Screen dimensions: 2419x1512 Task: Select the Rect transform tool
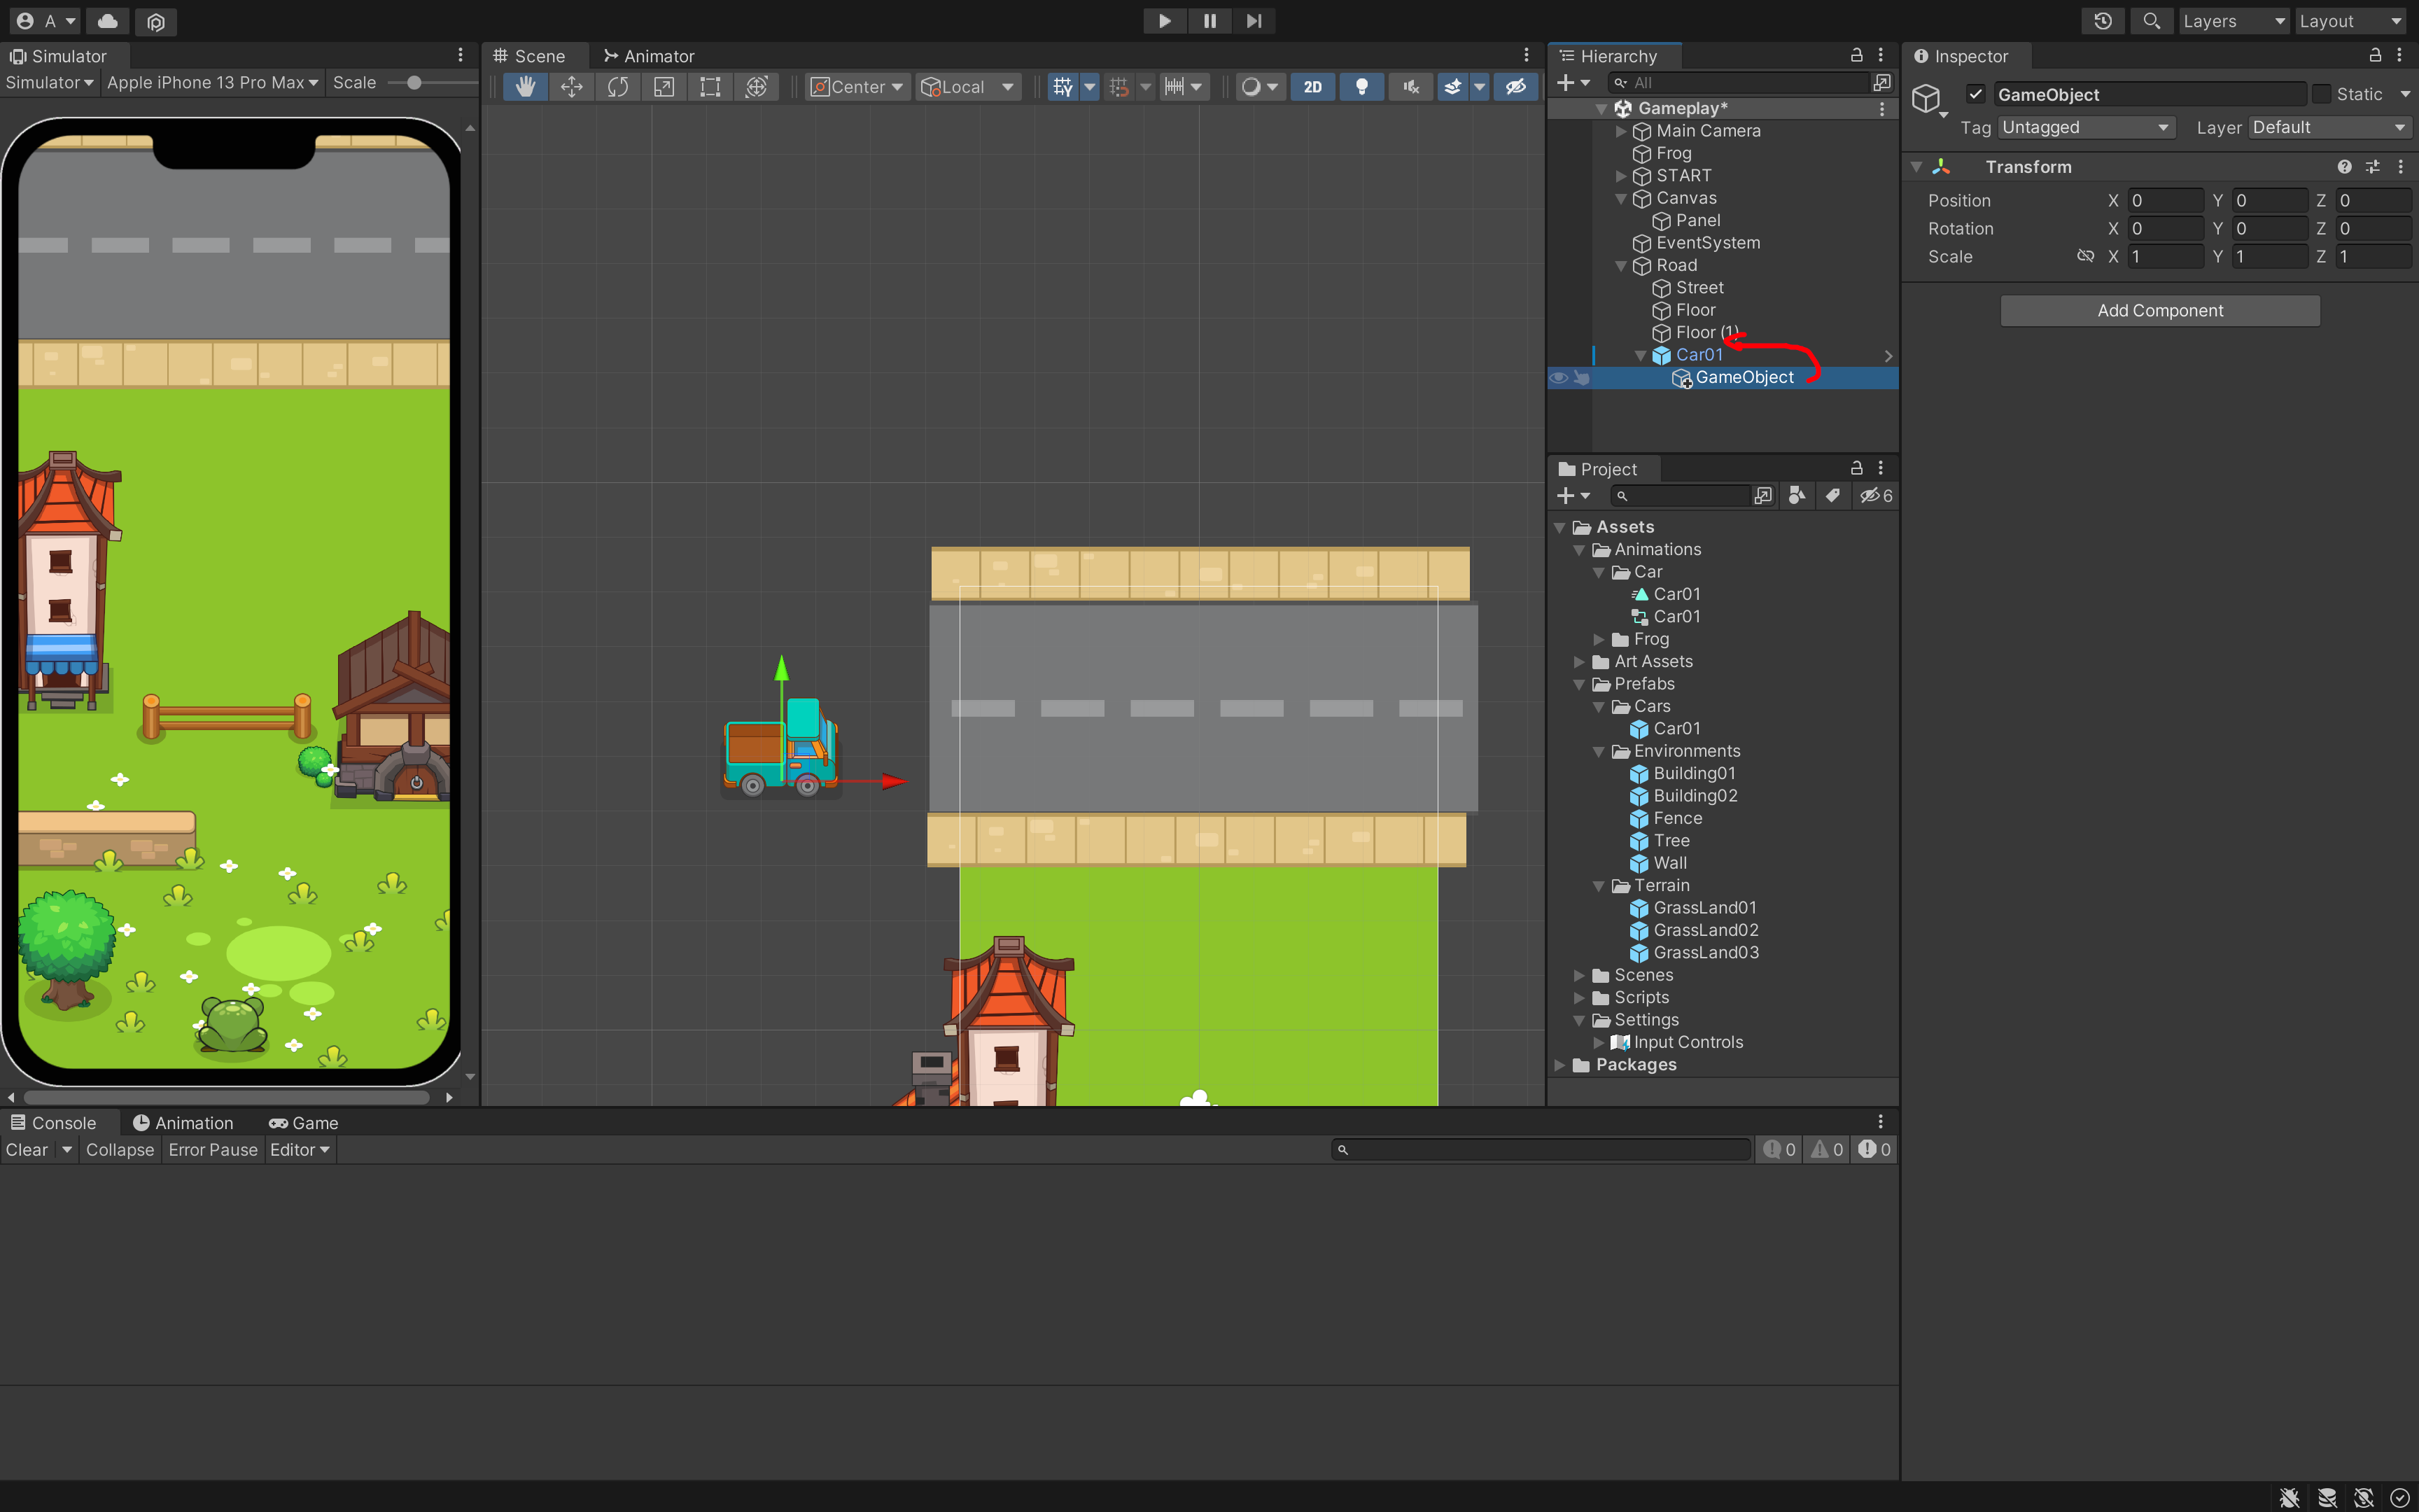pos(710,87)
